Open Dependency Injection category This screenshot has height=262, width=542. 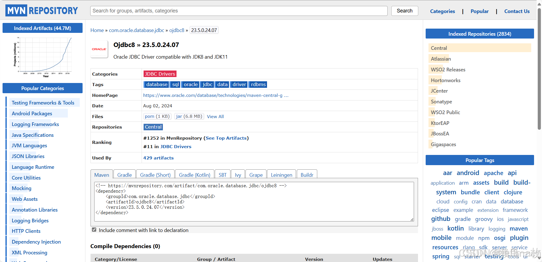pos(36,242)
